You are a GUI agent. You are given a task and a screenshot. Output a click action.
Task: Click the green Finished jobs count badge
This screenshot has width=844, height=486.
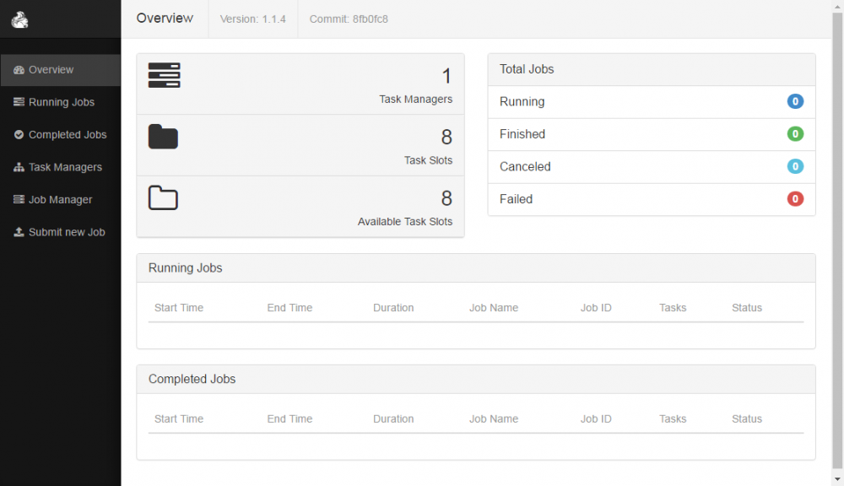pos(795,134)
